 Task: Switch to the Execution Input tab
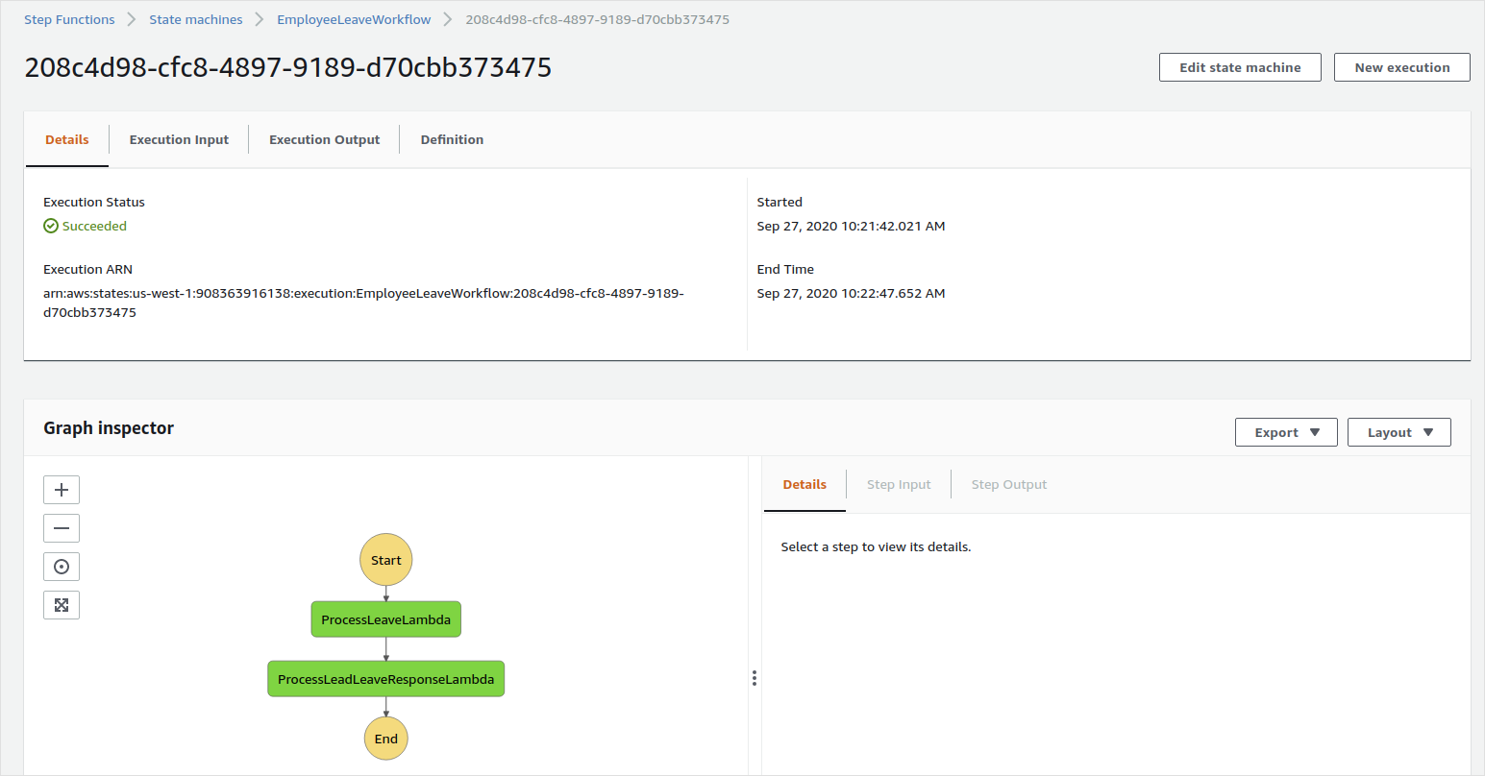(x=178, y=139)
